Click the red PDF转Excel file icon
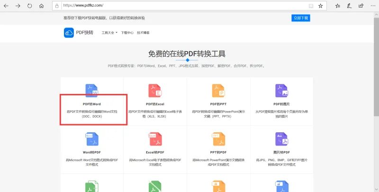379x192 pixels. pos(155,91)
